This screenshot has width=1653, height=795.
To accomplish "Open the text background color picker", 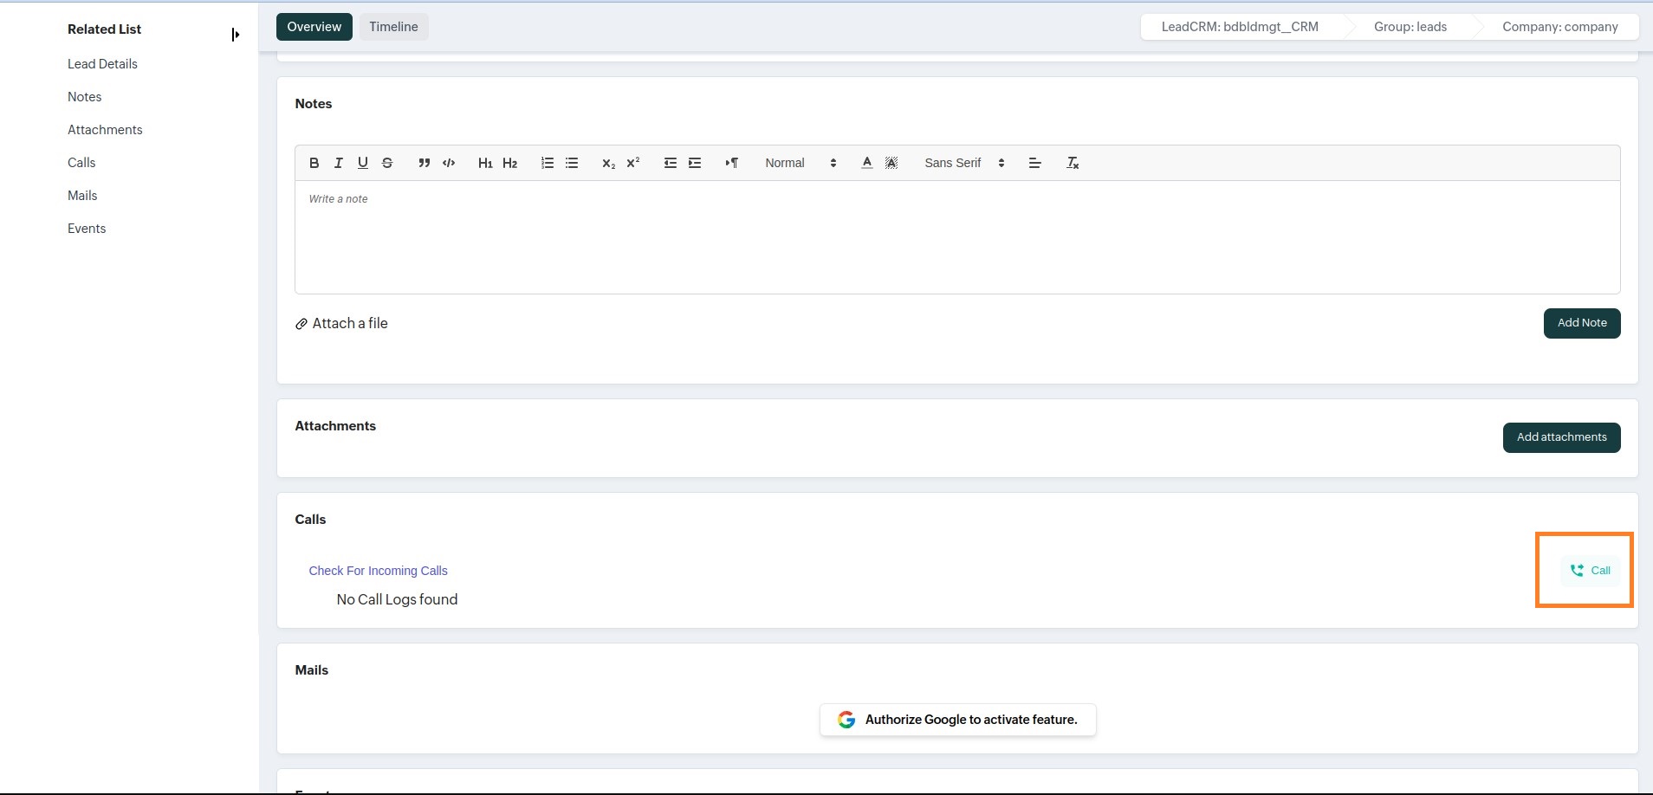I will [x=891, y=163].
